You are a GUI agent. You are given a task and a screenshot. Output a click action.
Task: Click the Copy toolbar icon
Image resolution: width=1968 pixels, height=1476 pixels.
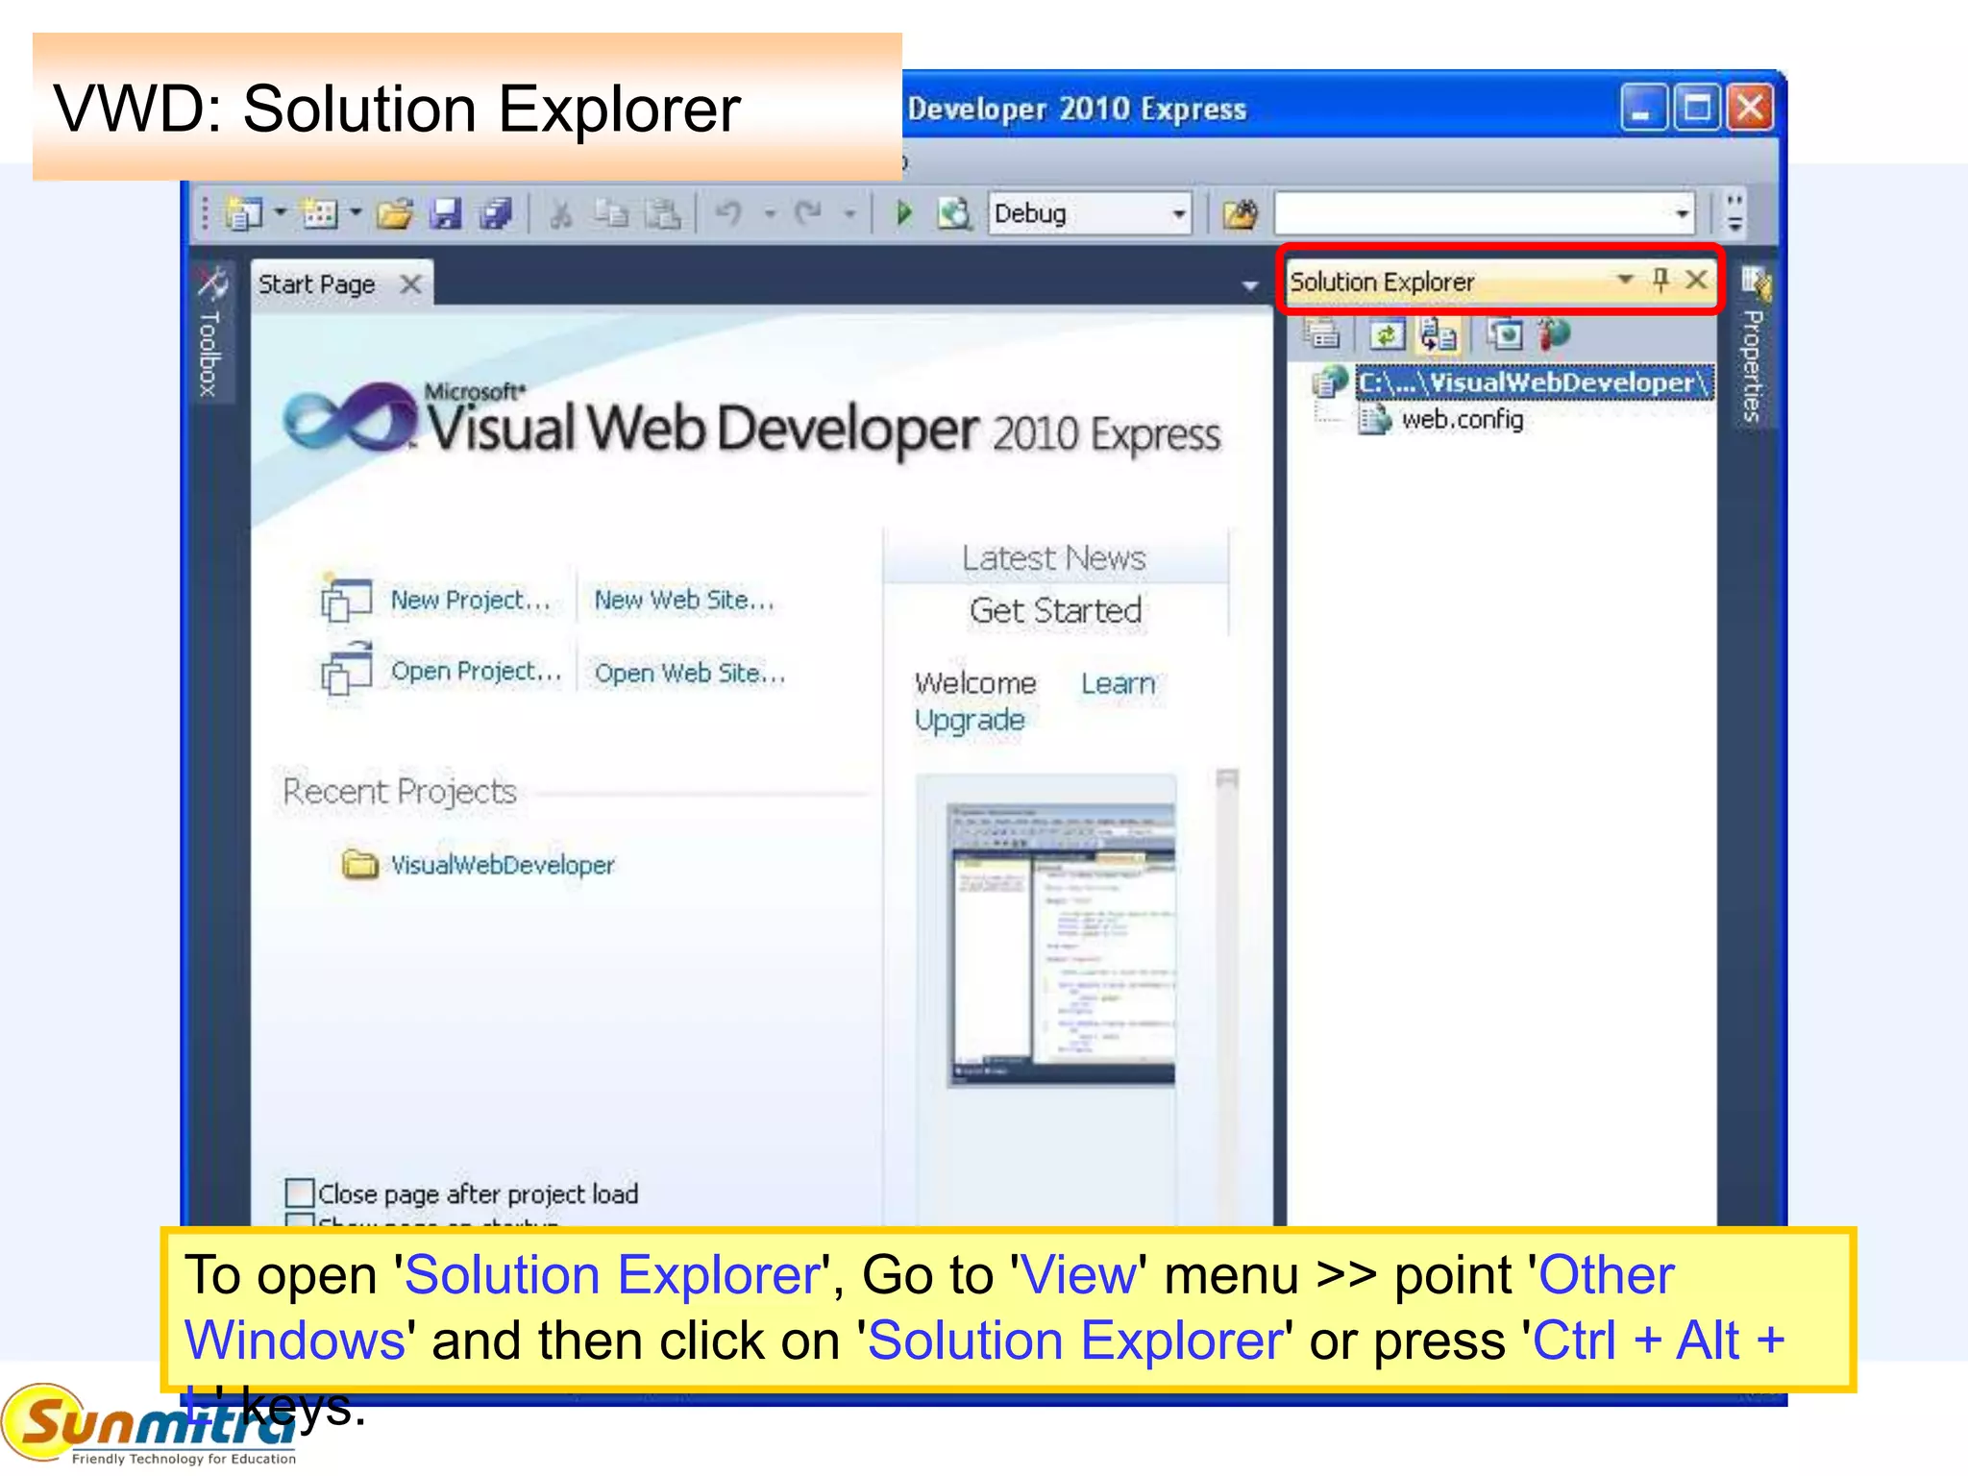pyautogui.click(x=611, y=213)
